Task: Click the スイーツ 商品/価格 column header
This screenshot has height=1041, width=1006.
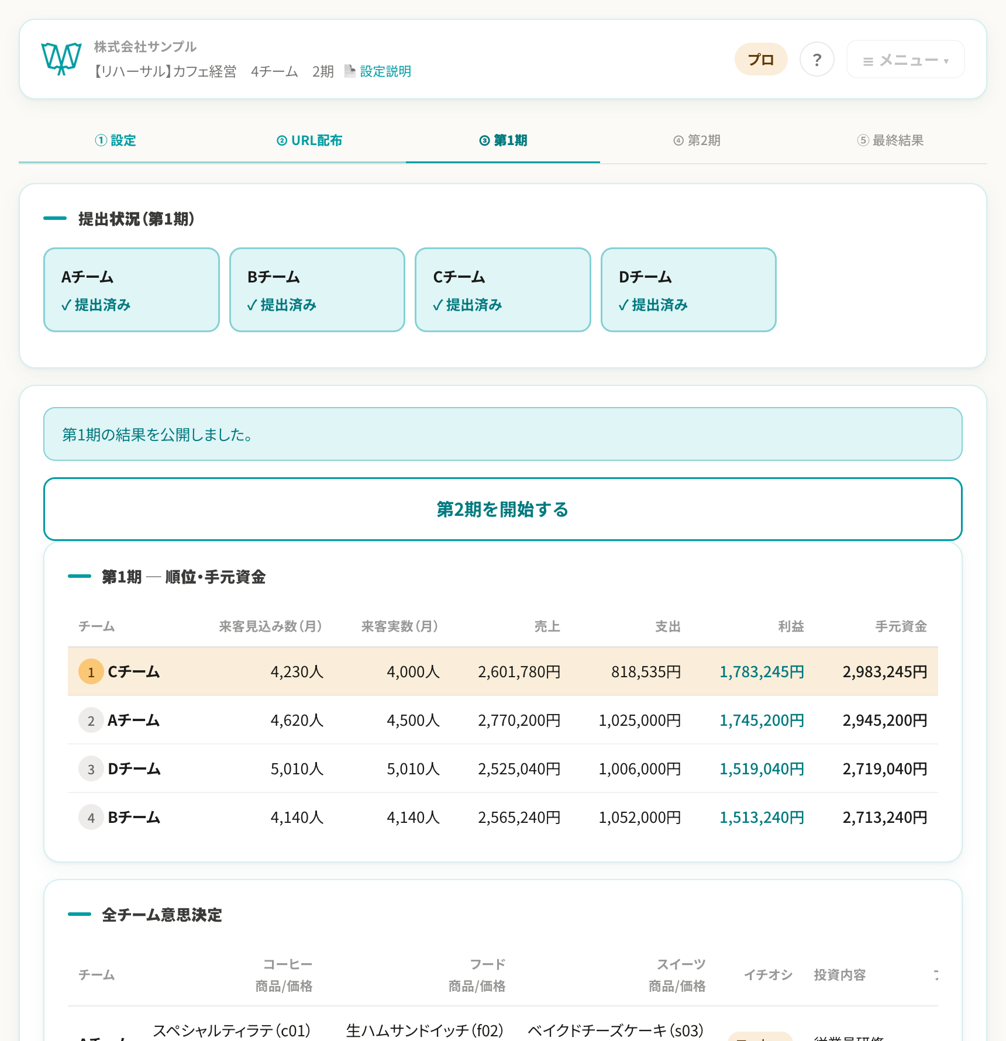Action: point(677,975)
